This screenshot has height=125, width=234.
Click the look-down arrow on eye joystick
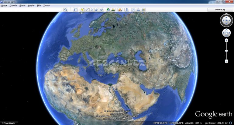pos(226,23)
